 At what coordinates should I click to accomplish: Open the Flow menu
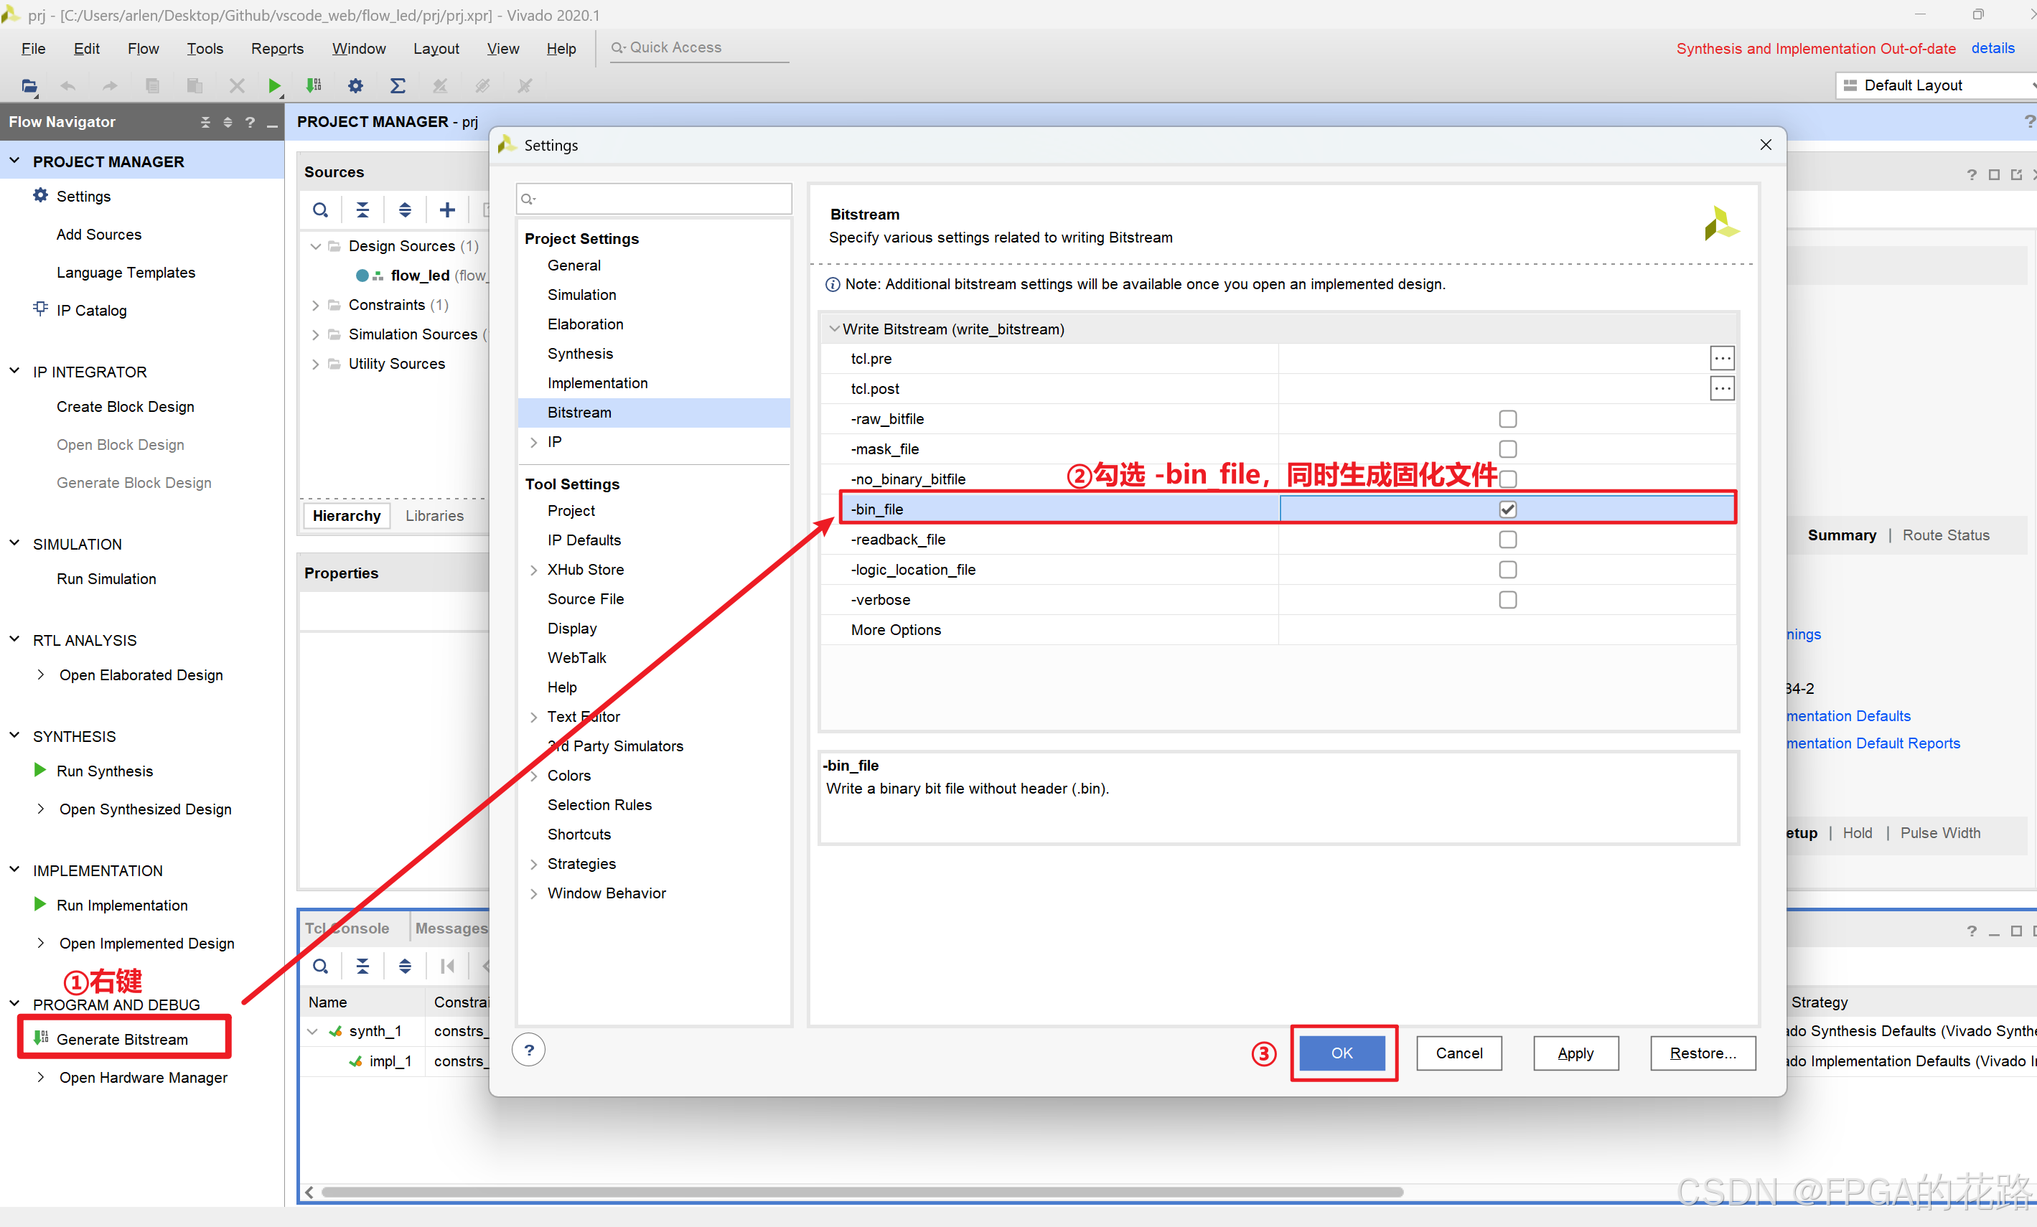pyautogui.click(x=143, y=49)
